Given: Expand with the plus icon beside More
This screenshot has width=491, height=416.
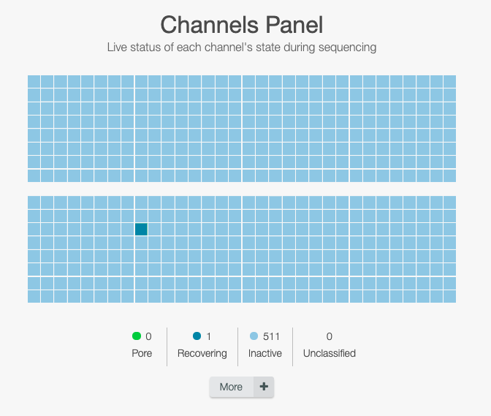Looking at the screenshot, I should click(264, 387).
